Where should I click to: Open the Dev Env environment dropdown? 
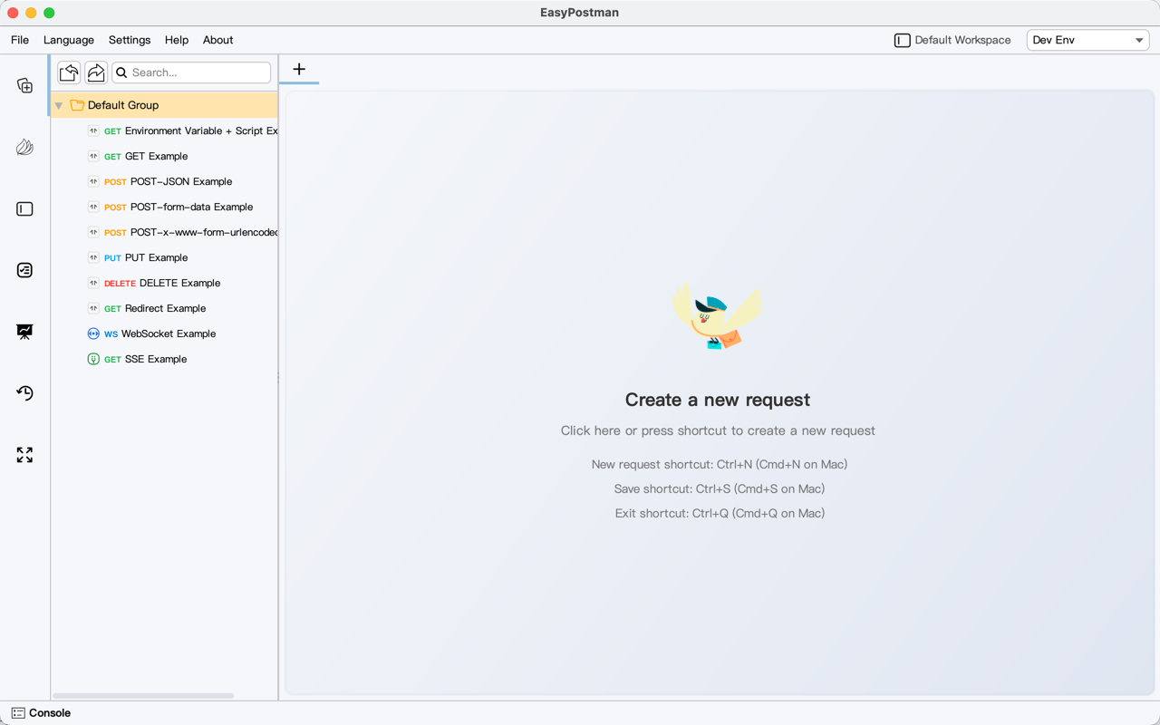pyautogui.click(x=1087, y=40)
